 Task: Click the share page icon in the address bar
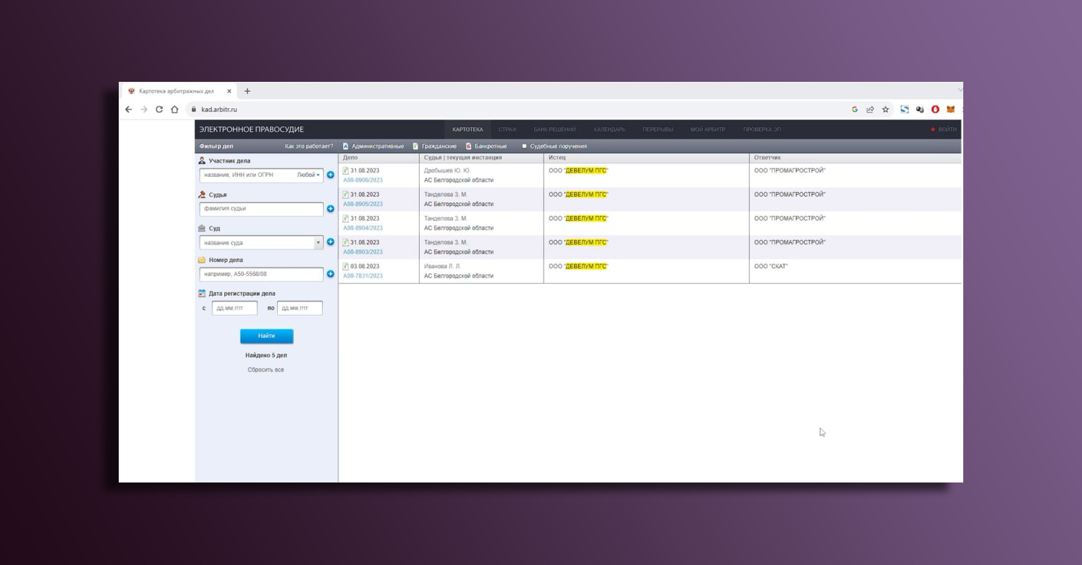pos(870,110)
